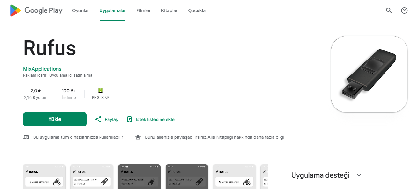Click the bookmark icon for wishlist

(130, 119)
